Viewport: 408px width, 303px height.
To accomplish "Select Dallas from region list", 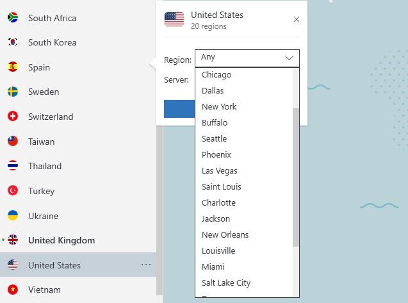I will tap(213, 90).
